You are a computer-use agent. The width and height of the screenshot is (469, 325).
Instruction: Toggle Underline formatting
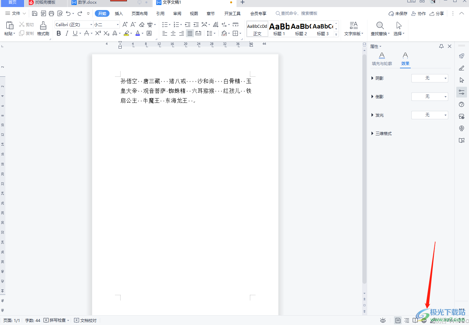75,33
